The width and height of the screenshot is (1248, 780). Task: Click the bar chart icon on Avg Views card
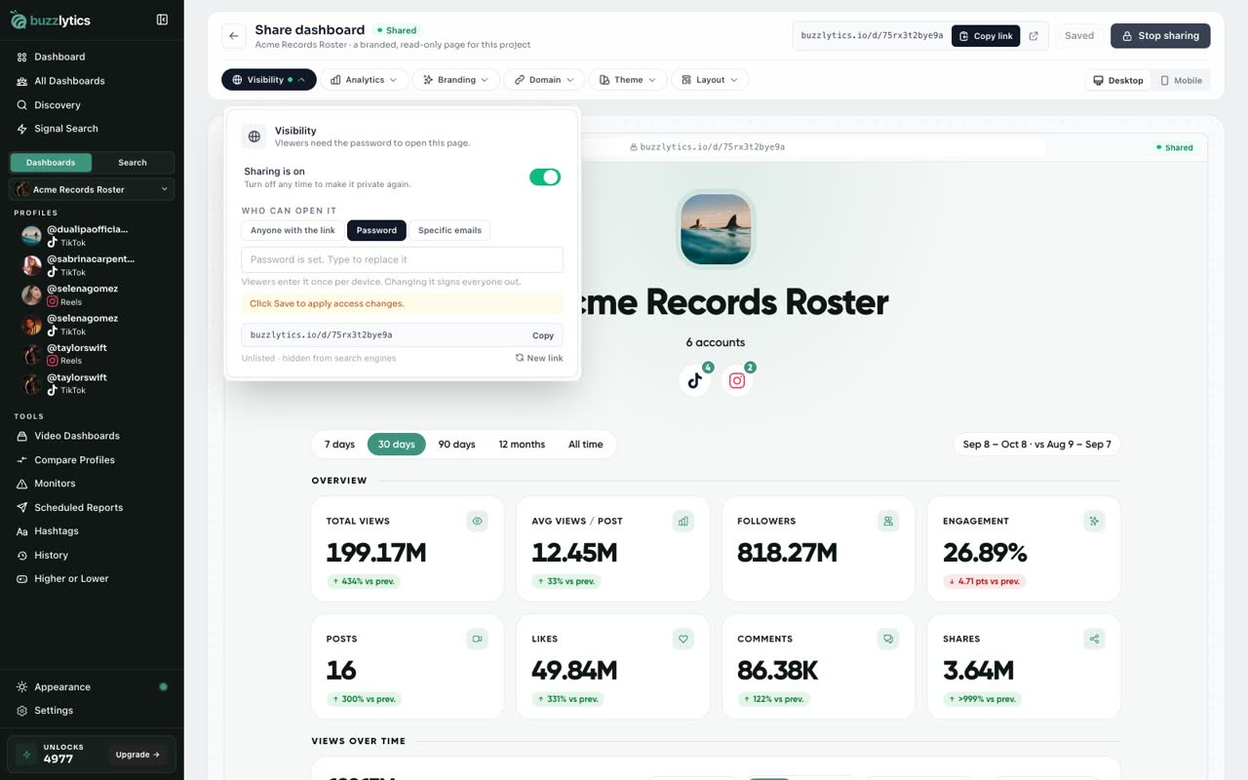[x=683, y=522]
